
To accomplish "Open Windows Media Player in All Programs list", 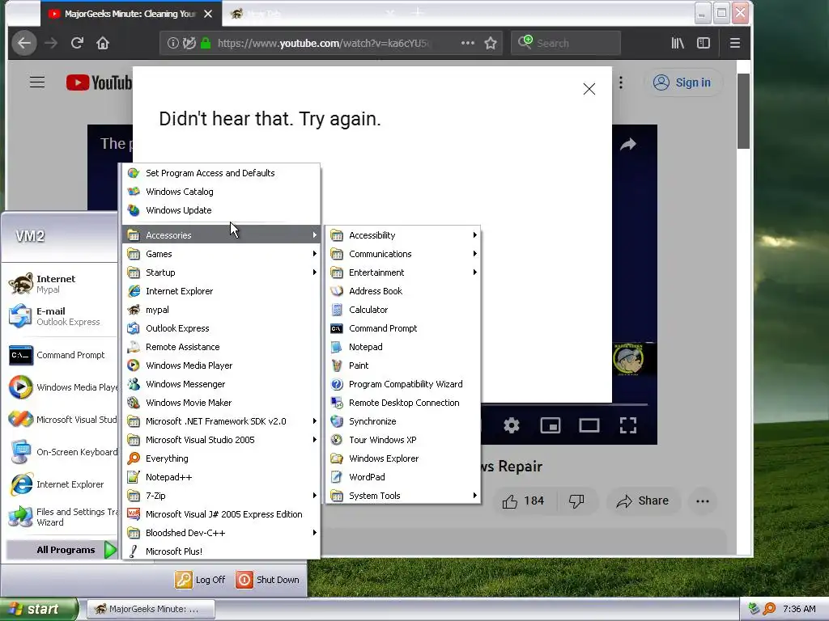I will click(x=221, y=365).
